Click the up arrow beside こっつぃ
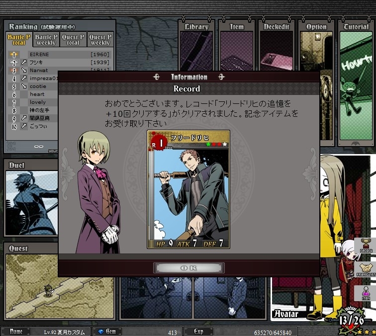This screenshot has height=336, width=376. click(23, 126)
